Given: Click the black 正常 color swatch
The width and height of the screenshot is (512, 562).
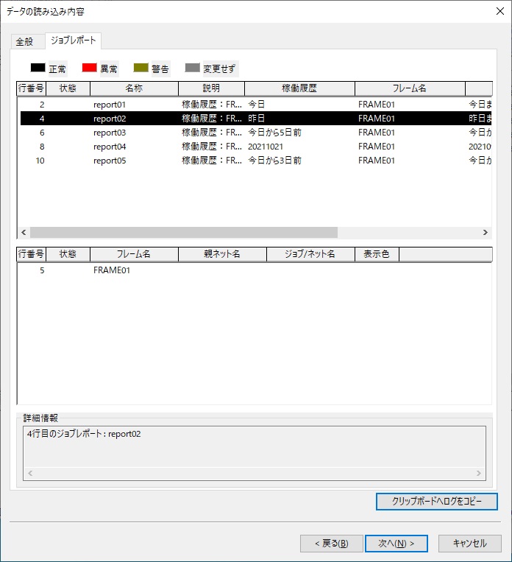Looking at the screenshot, I should 38,68.
